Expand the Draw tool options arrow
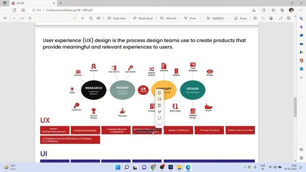306x172 pixels. pyautogui.click(x=201, y=18)
